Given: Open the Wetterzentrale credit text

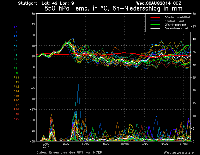Looking at the screenshot, I should 178,152.
